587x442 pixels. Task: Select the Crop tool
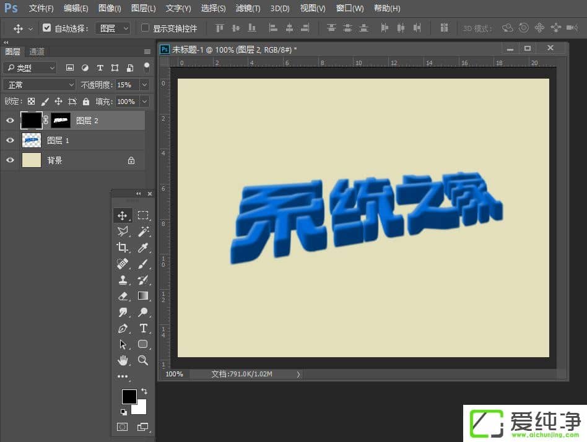pyautogui.click(x=123, y=248)
